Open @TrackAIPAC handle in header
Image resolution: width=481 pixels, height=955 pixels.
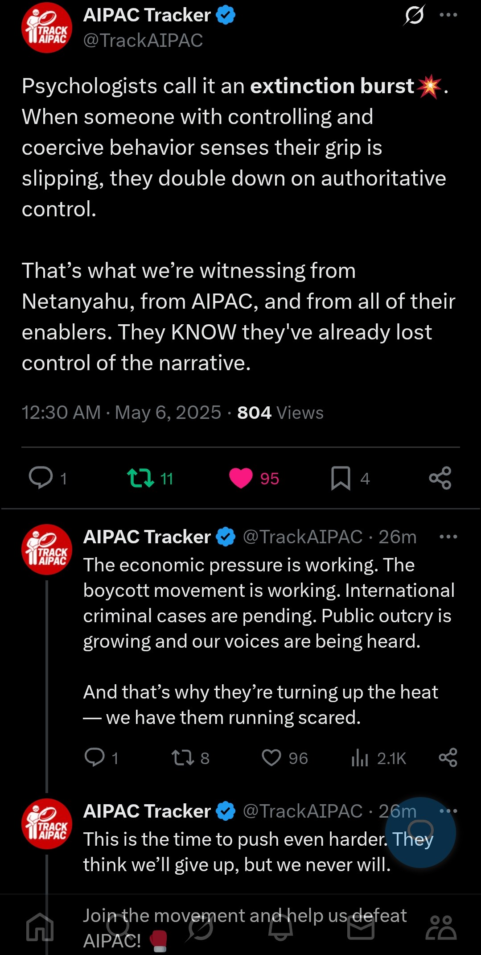tap(143, 41)
